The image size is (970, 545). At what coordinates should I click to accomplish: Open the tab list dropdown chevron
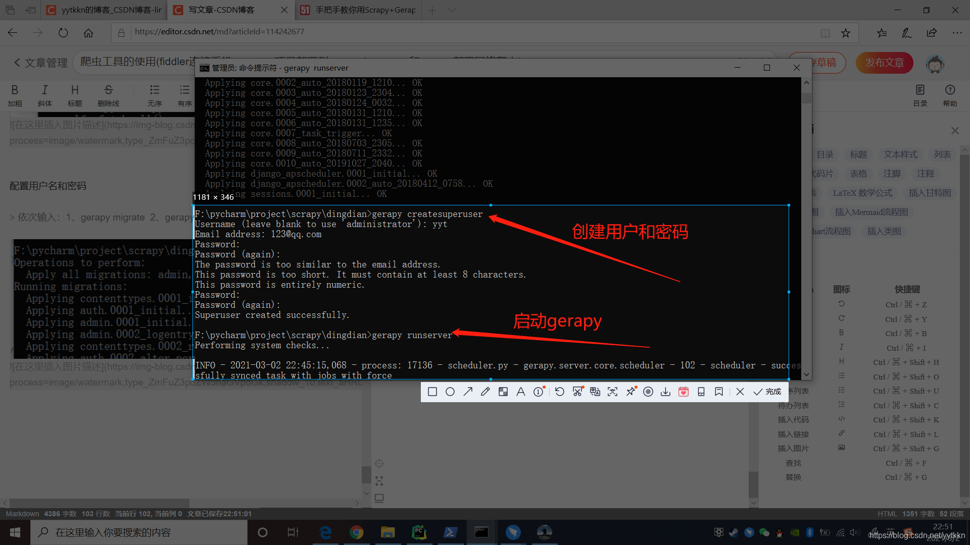click(452, 10)
